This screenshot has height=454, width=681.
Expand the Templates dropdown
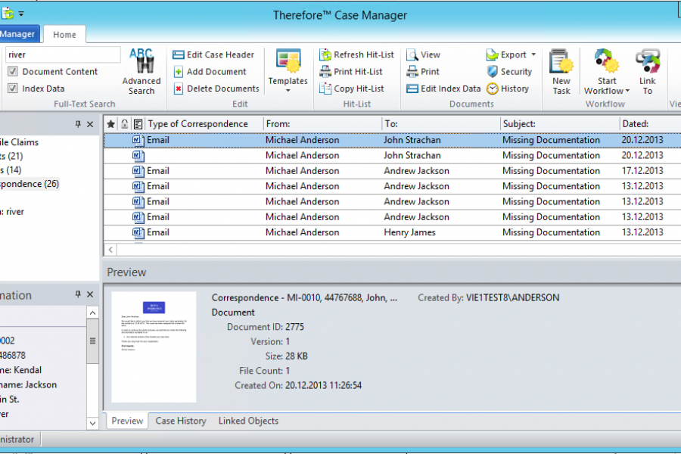pos(288,91)
